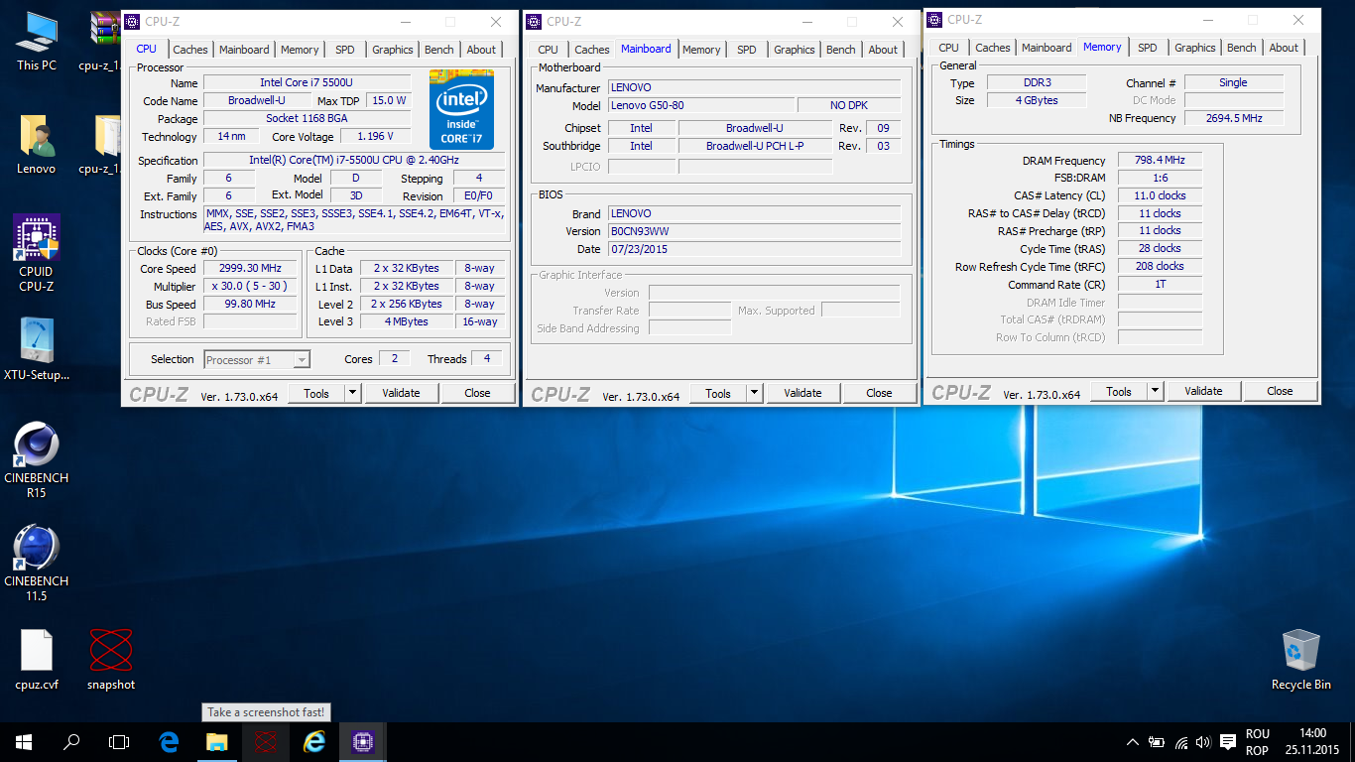Open the Windows Start menu
This screenshot has width=1355, height=762.
24,741
